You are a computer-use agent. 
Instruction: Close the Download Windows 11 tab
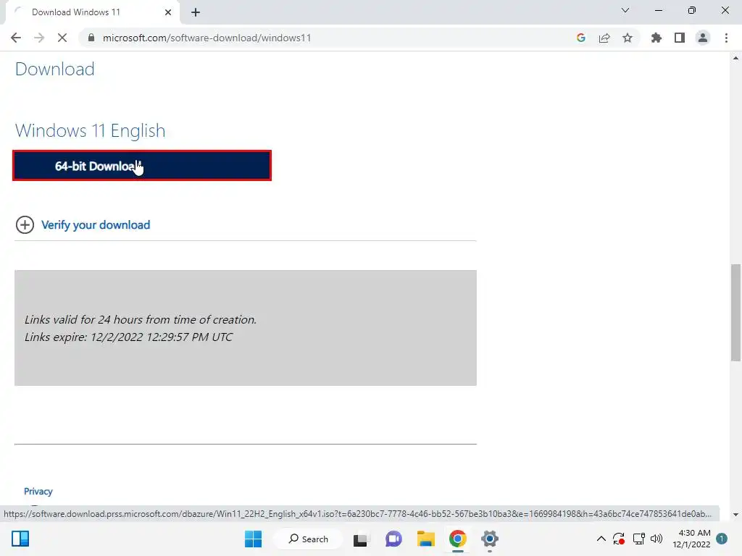168,12
